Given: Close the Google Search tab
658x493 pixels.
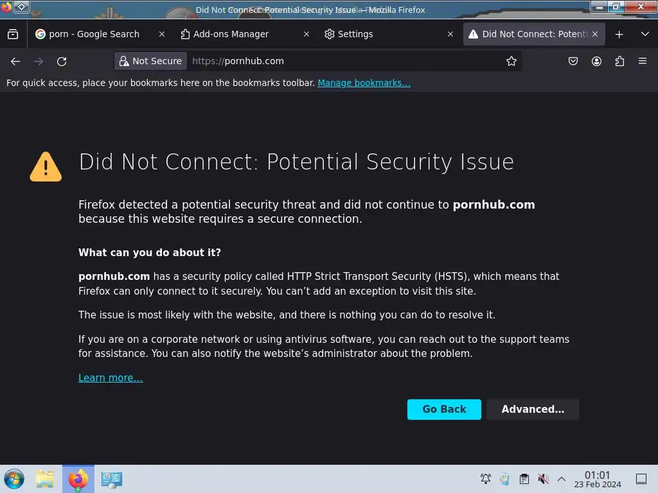Looking at the screenshot, I should [162, 34].
